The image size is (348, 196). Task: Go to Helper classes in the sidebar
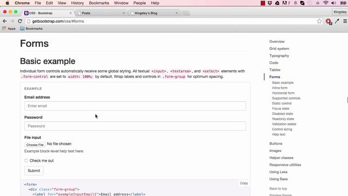click(281, 158)
